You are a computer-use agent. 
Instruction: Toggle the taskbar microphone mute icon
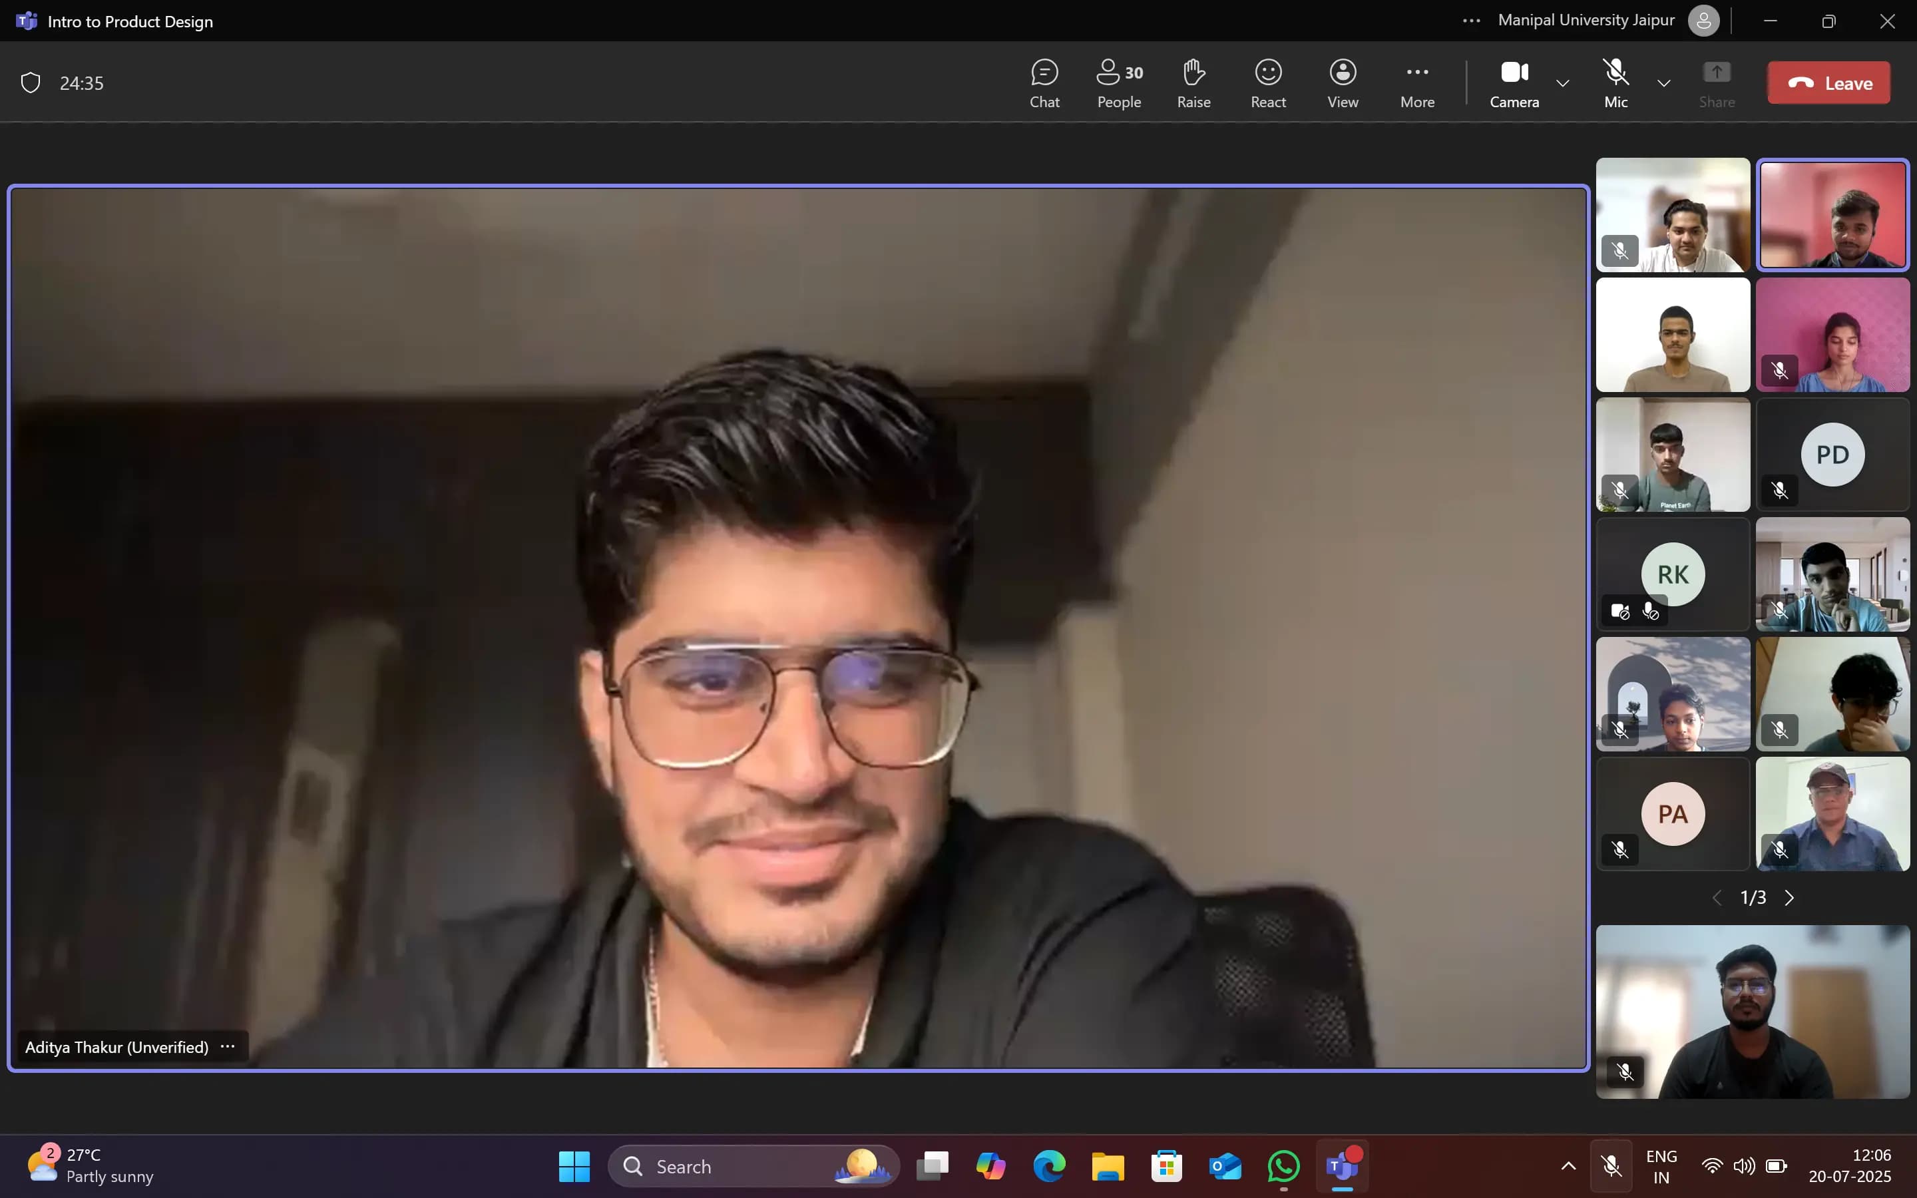pos(1610,1165)
